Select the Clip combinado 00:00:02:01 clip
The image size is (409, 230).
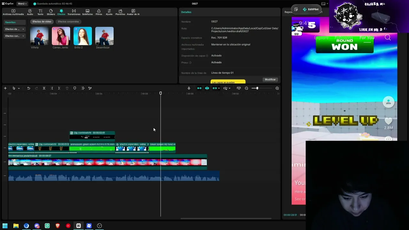coord(92,136)
